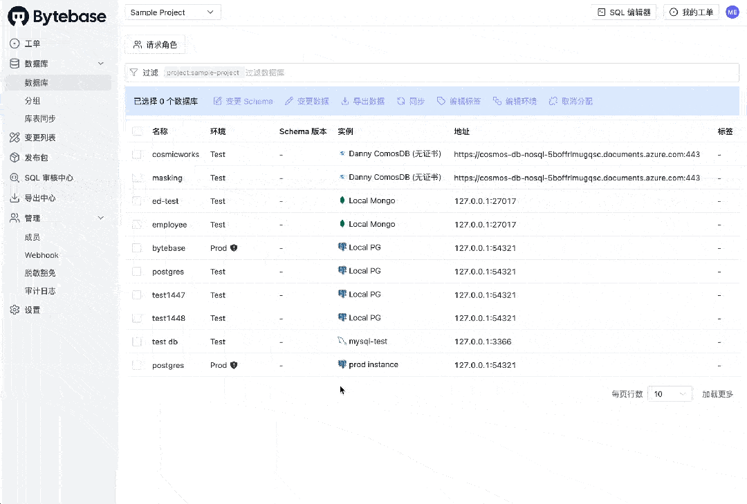The height and width of the screenshot is (504, 747).
Task: Check the cosmicworks database row checkbox
Action: tap(137, 154)
